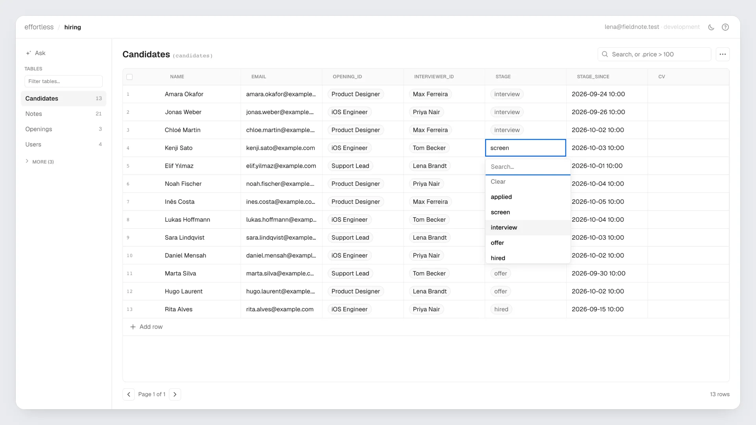The image size is (756, 425).
Task: Sort by the NAME column header
Action: [177, 77]
